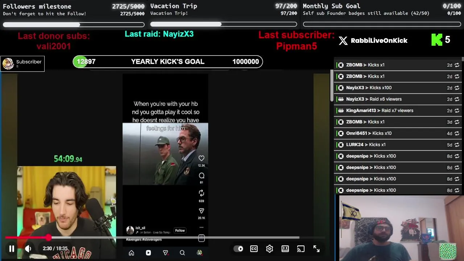Screen dimensions: 464x261
Task: Click the RabbiLiveOnKick handle
Action: click(379, 41)
